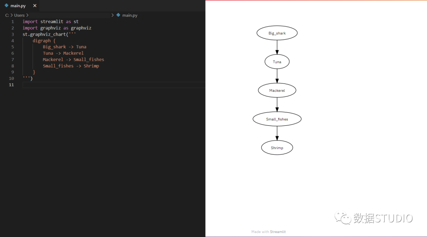Close the main.py tab
427x237 pixels.
point(34,6)
